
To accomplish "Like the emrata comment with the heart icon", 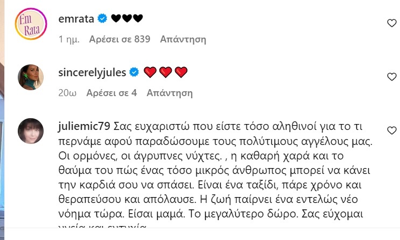I will pos(392,23).
